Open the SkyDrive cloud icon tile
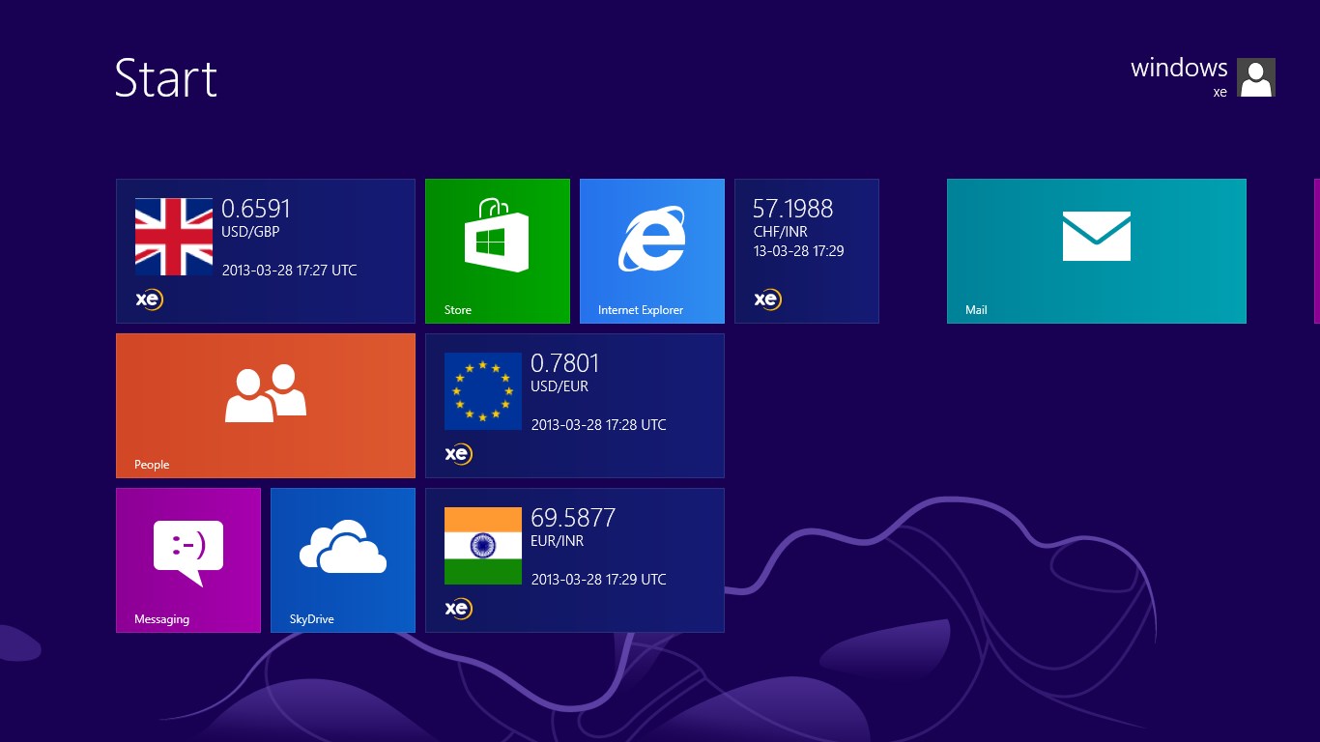The image size is (1320, 742). (342, 547)
